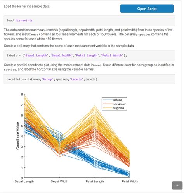
Task: Click the blue setosa legend line
Action: pos(108,100)
